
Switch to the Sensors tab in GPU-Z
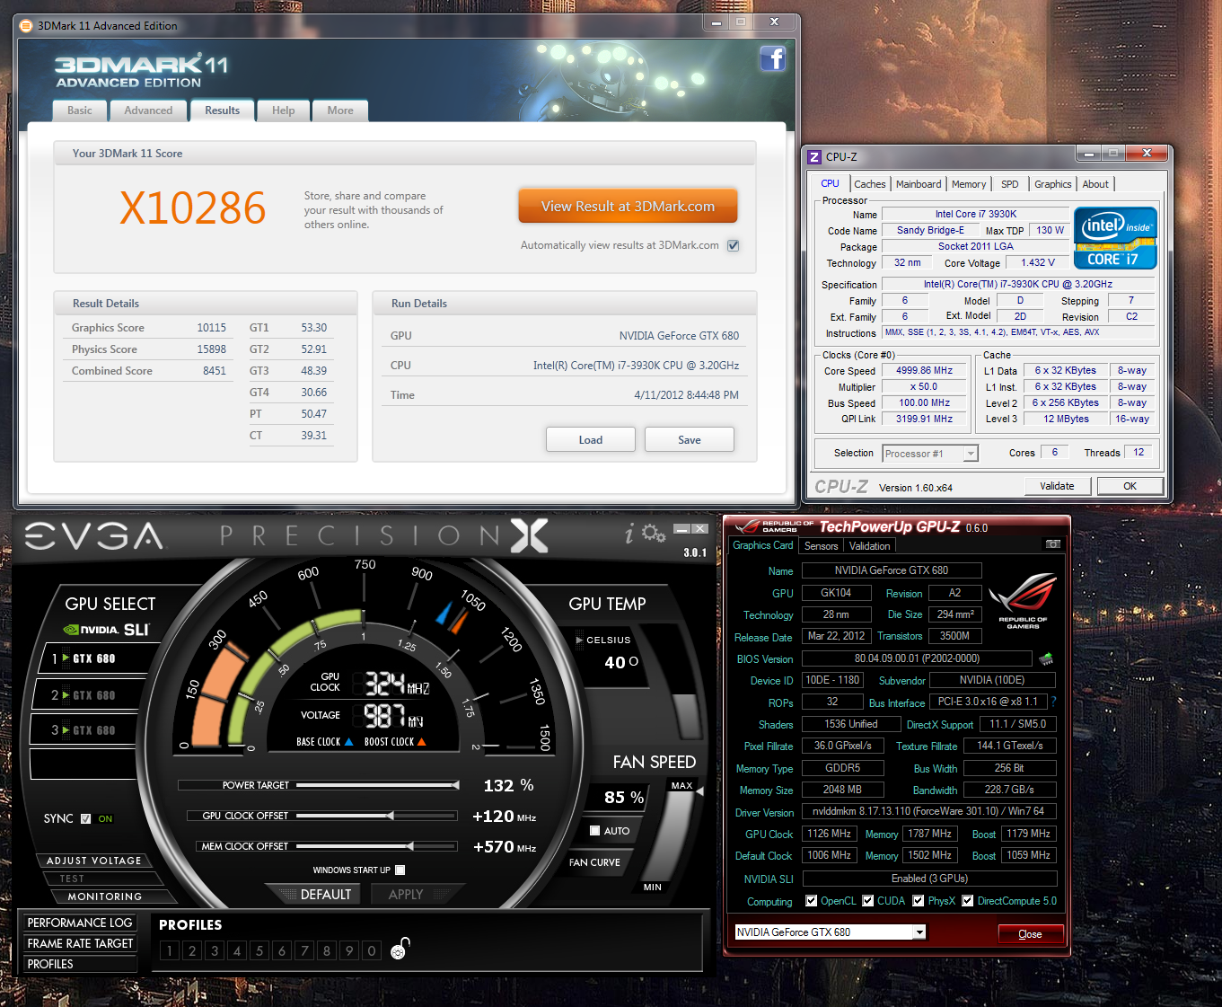[822, 546]
